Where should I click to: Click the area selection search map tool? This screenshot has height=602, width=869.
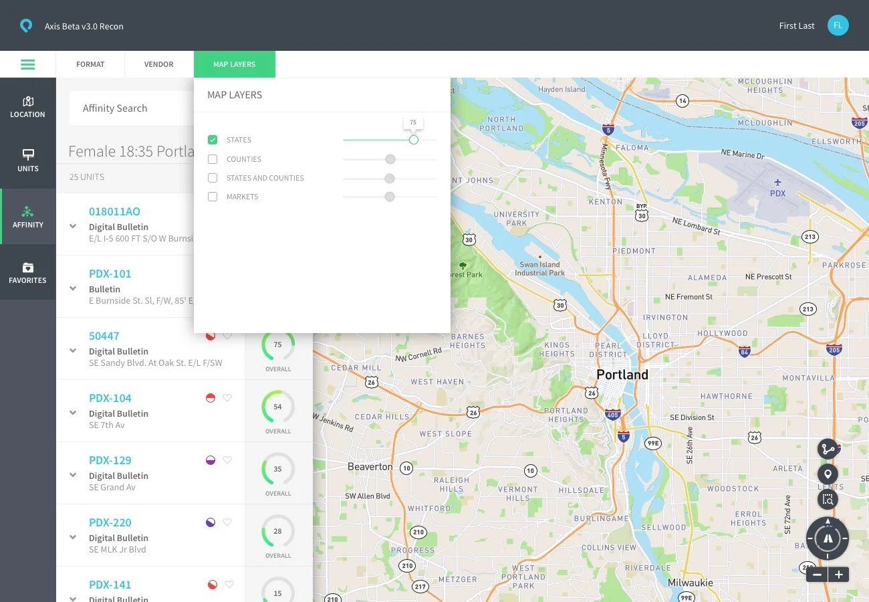click(828, 499)
